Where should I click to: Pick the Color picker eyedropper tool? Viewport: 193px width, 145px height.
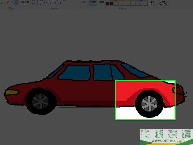(12, 2)
